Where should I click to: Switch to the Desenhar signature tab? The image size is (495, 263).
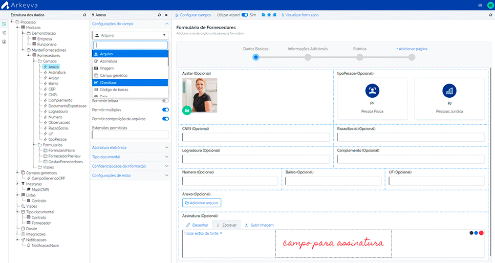(x=197, y=225)
